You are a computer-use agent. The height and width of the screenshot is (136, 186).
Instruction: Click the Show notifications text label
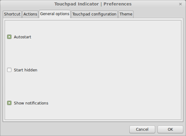point(31,103)
